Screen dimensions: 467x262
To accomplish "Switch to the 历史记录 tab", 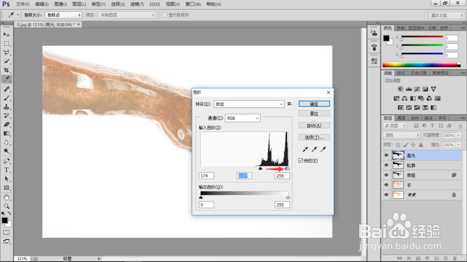I will tap(418, 73).
